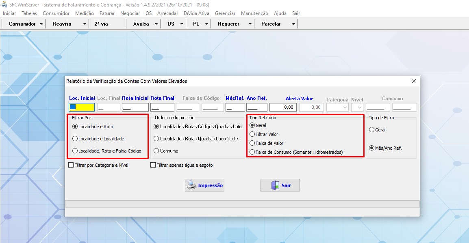Image resolution: width=469 pixels, height=243 pixels.
Task: Click in the Alerta Valor input field
Action: pos(283,108)
